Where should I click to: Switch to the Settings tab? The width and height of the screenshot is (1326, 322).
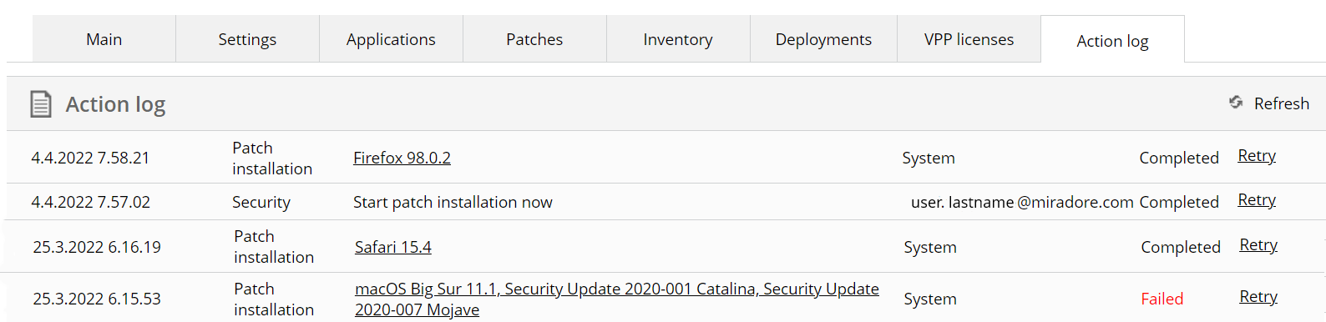pyautogui.click(x=247, y=39)
